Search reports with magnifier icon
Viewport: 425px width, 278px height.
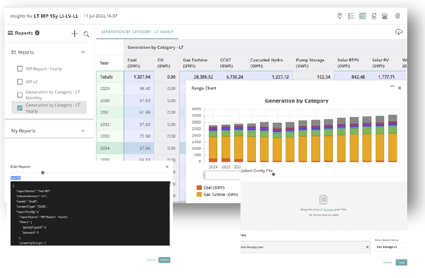[86, 34]
